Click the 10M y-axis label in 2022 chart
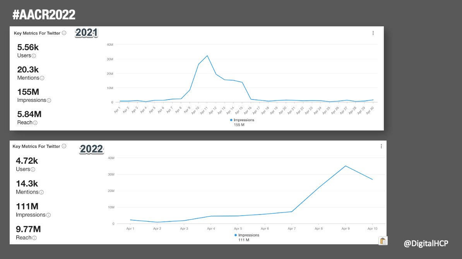Image resolution: width=462 pixels, height=259 pixels. [x=111, y=208]
